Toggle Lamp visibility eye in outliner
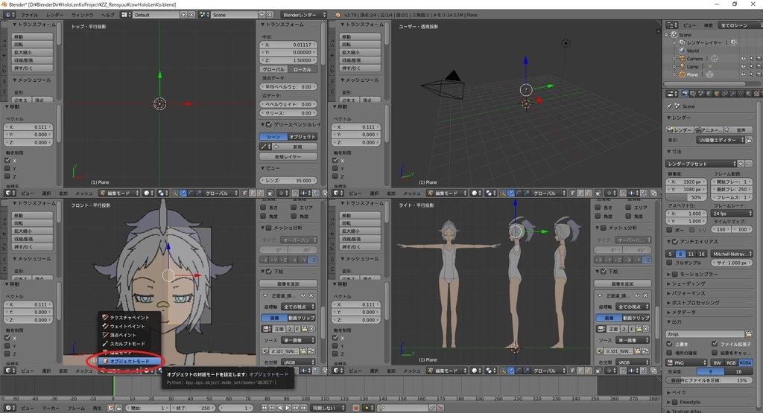The width and height of the screenshot is (763, 413). [743, 66]
